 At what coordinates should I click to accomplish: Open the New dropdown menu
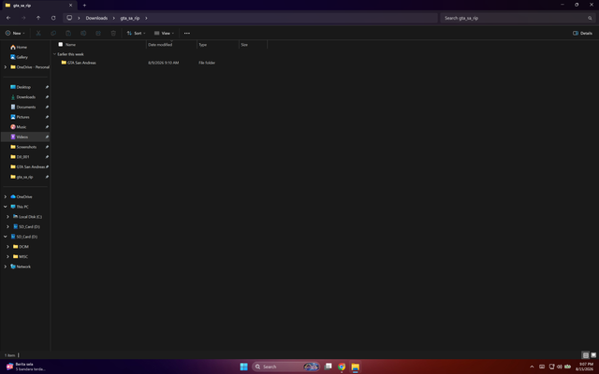[x=15, y=34]
